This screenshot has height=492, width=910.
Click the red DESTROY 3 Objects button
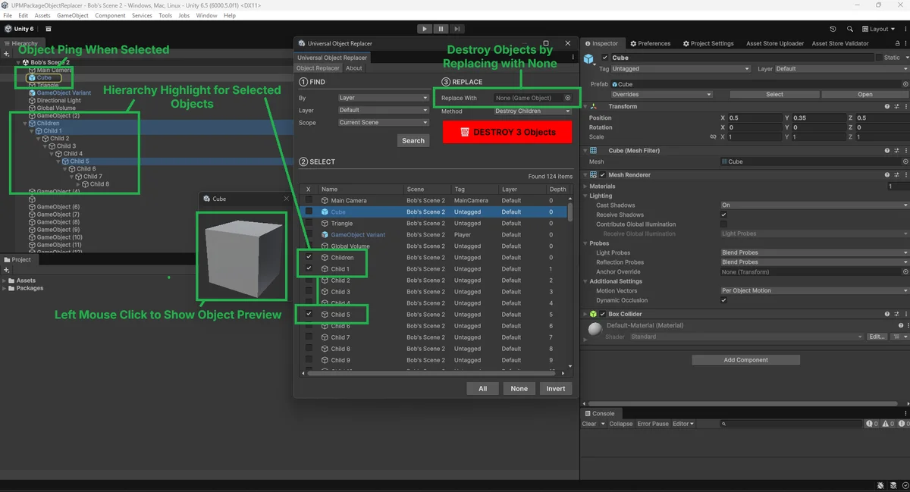click(507, 132)
